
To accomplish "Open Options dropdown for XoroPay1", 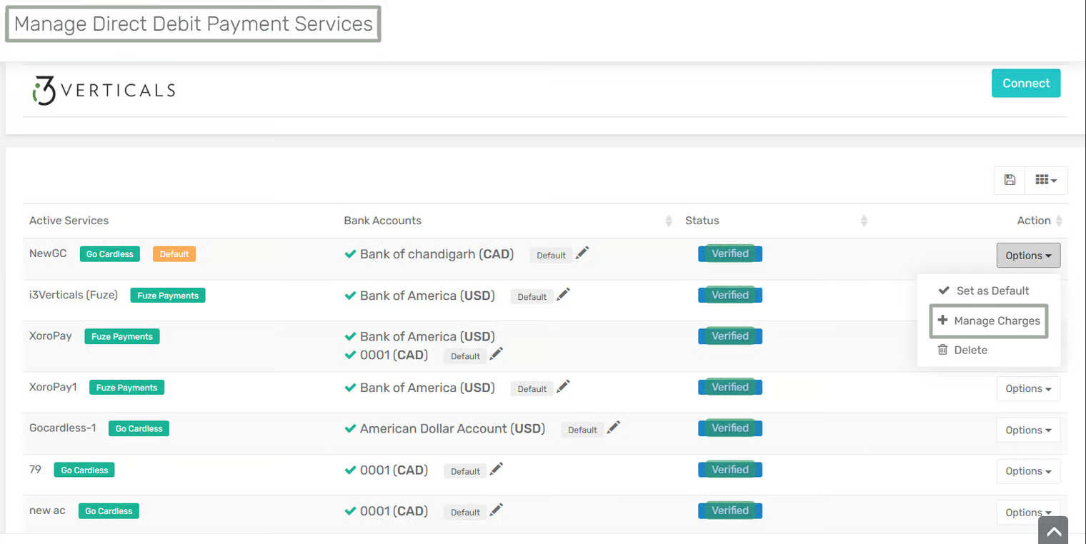I will click(x=1027, y=388).
